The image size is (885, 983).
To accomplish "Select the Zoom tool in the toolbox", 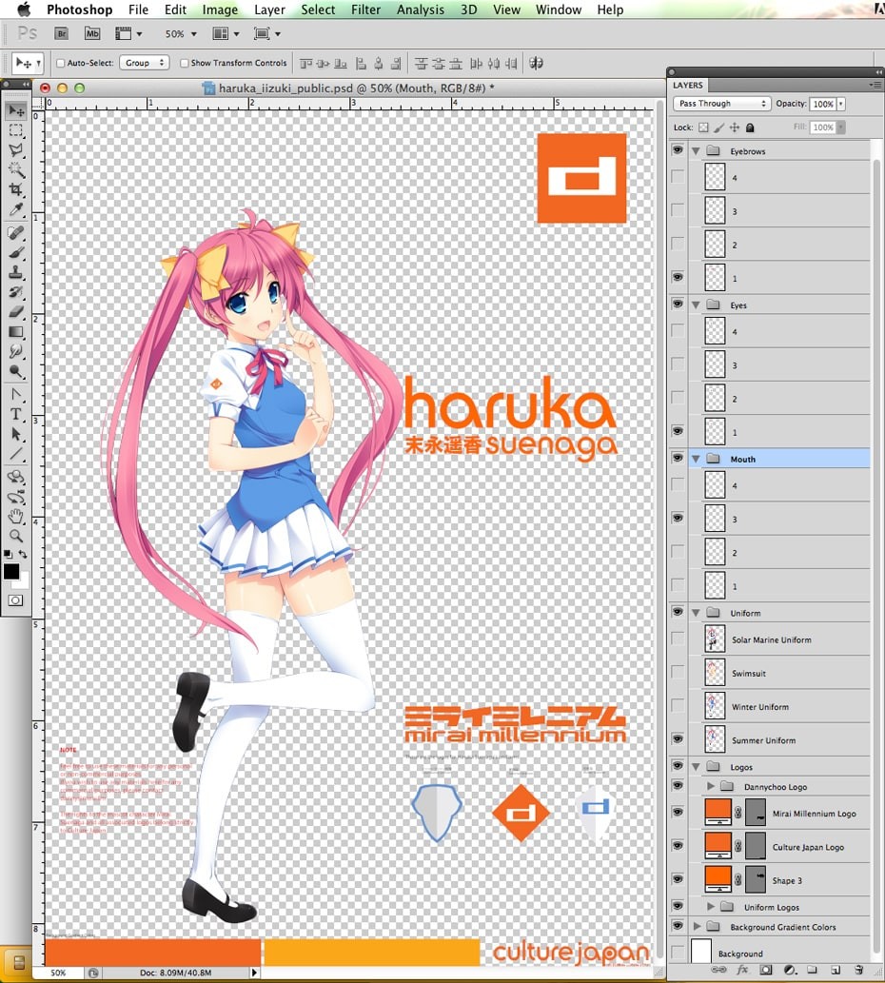I will tap(16, 536).
